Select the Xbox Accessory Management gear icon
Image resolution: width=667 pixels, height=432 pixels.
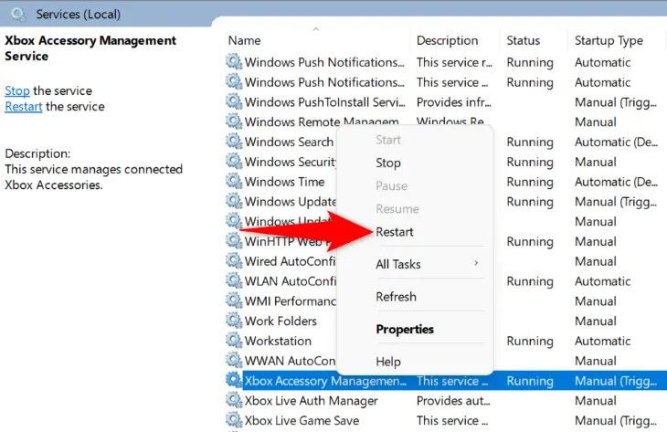point(234,380)
